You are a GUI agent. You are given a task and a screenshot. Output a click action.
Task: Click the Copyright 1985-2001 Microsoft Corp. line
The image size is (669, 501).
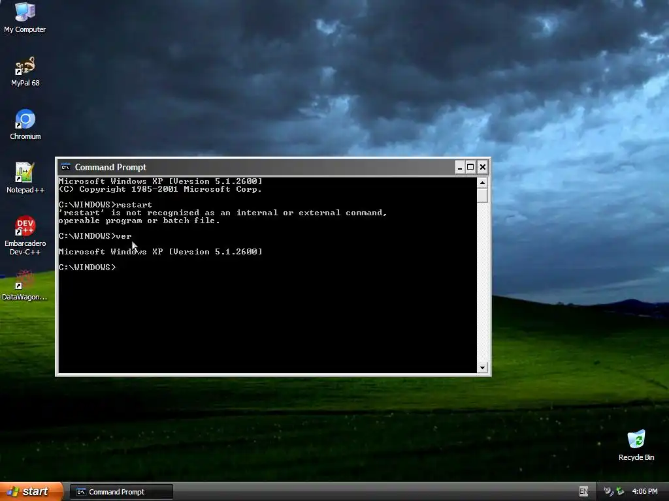click(x=160, y=189)
